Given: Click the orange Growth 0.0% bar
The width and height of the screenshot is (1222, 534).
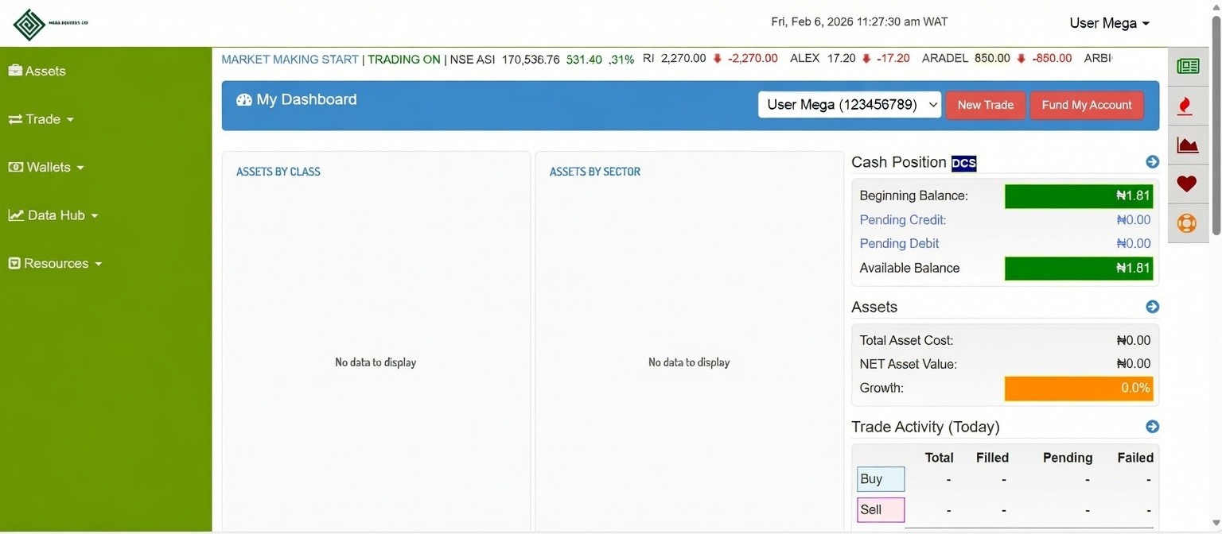Looking at the screenshot, I should pyautogui.click(x=1079, y=389).
